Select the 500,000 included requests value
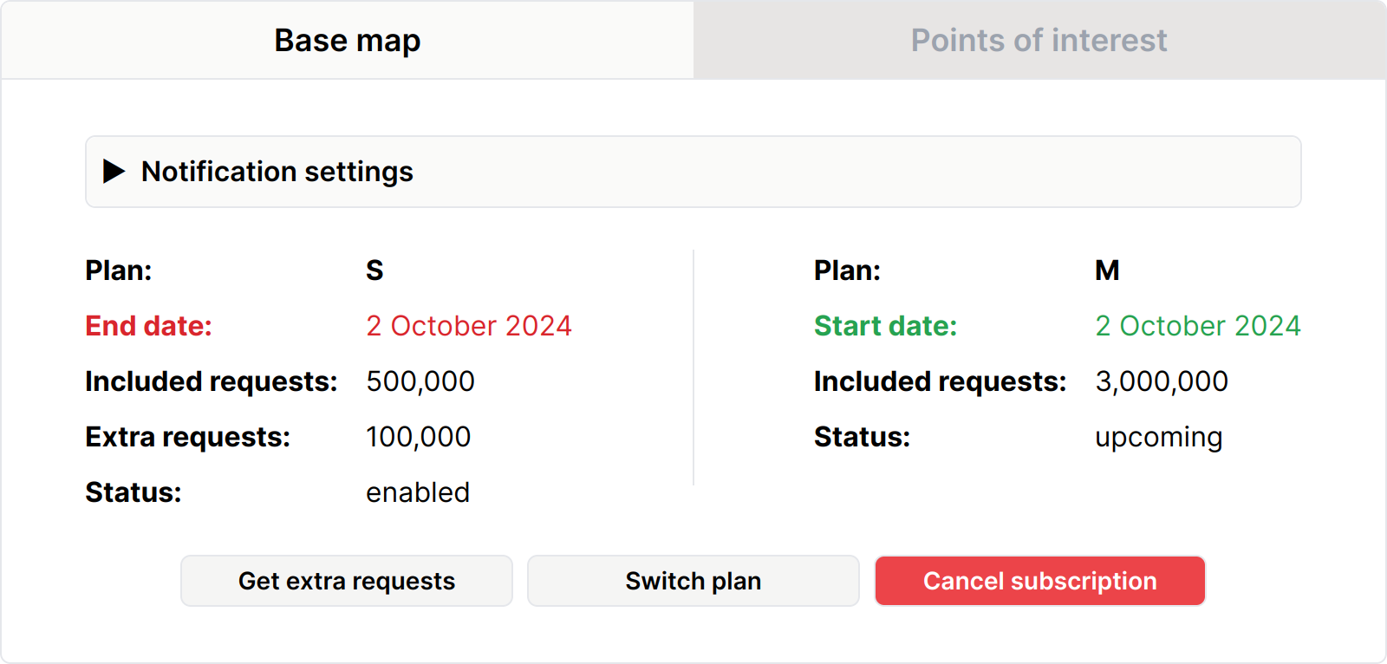Viewport: 1387px width, 664px height. click(x=420, y=381)
